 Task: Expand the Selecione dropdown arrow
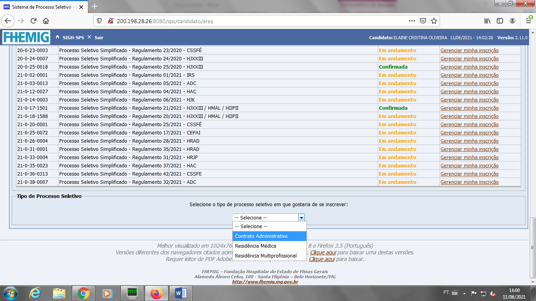[x=301, y=218]
